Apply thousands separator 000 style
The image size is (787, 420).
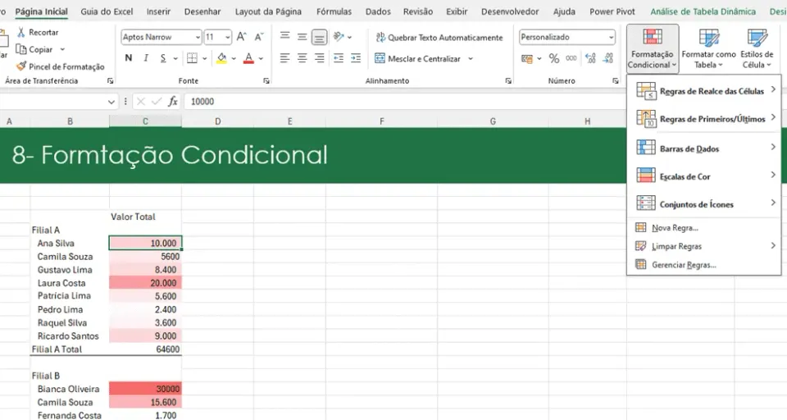pyautogui.click(x=571, y=58)
